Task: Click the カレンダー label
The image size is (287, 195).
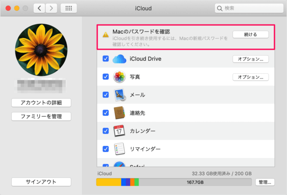Action: tap(143, 131)
